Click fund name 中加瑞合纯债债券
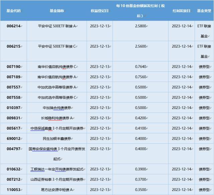 pyautogui.click(x=57, y=108)
